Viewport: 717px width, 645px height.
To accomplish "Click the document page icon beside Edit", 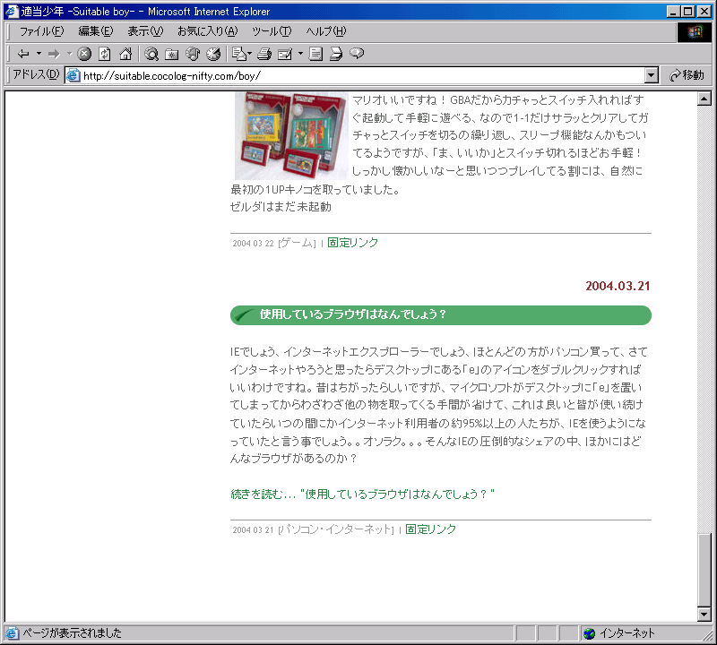I will [x=315, y=54].
